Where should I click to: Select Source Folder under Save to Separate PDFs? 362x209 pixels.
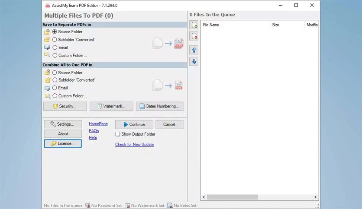[55, 32]
